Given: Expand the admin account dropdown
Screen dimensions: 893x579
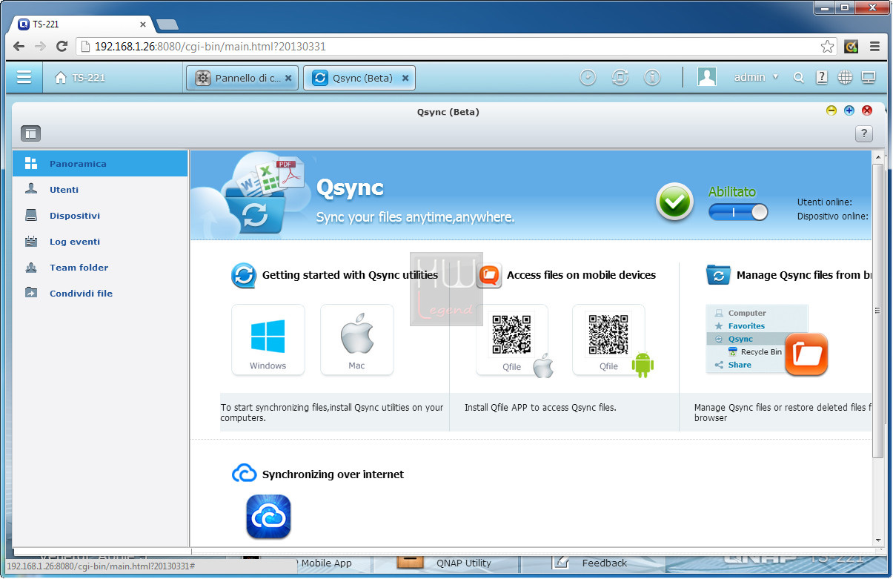Looking at the screenshot, I should (756, 77).
